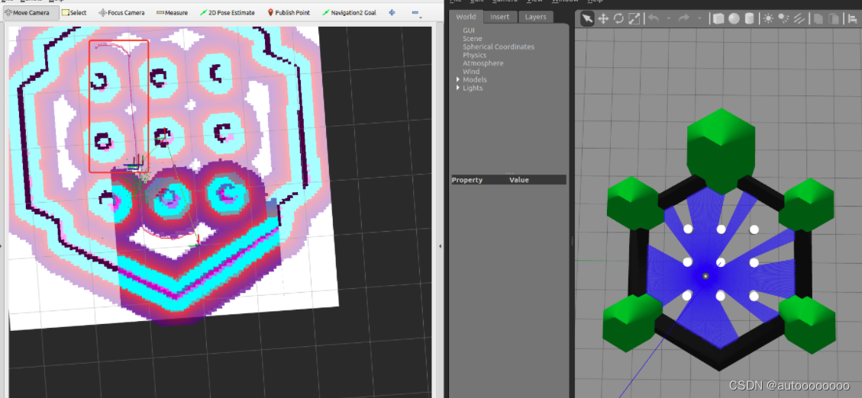Click the RViz right-edge panel collapse arrow

tap(440, 246)
